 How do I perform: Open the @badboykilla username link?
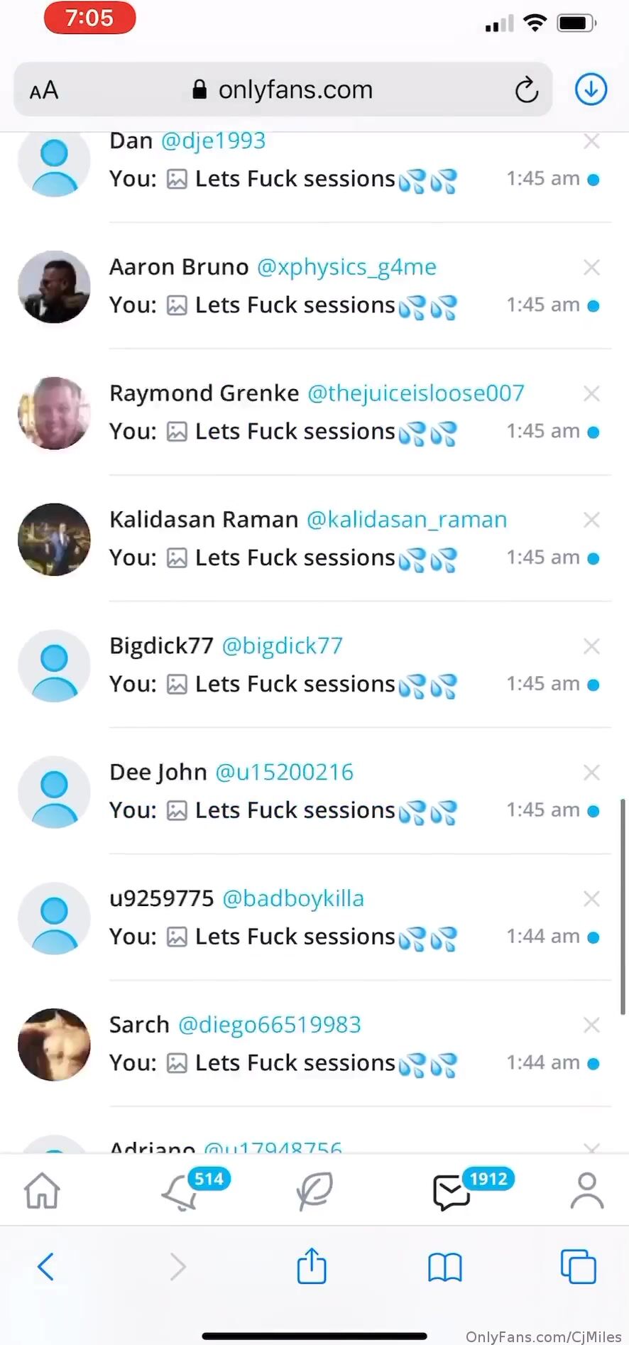[293, 898]
